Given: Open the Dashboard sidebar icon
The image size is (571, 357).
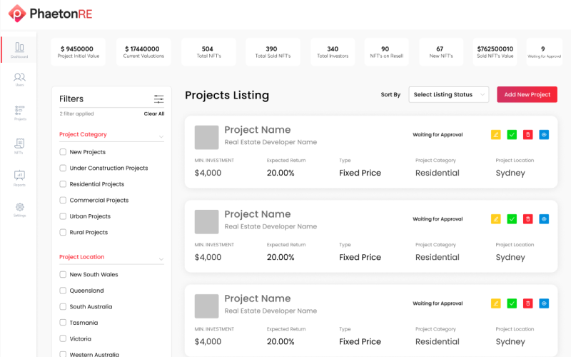Looking at the screenshot, I should click(x=19, y=49).
